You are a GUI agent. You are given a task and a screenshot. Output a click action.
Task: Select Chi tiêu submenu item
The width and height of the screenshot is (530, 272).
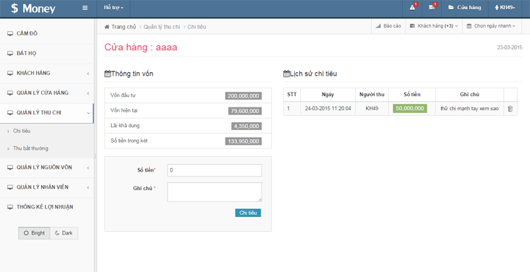pos(47,131)
